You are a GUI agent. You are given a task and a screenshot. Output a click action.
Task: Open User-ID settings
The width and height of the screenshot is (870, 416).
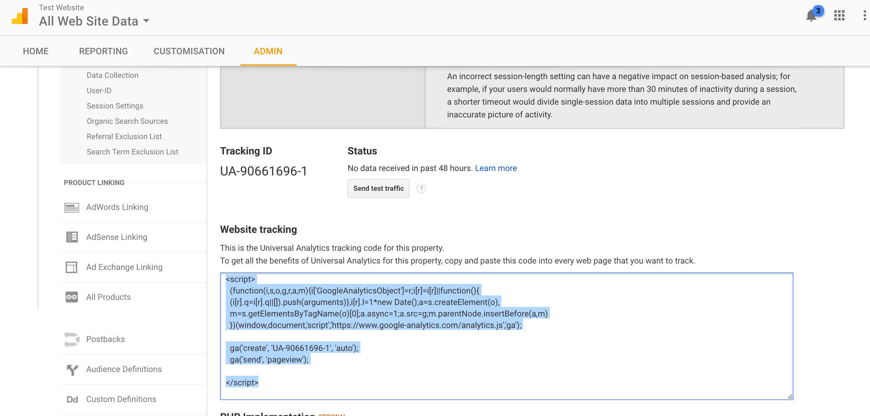tap(99, 91)
